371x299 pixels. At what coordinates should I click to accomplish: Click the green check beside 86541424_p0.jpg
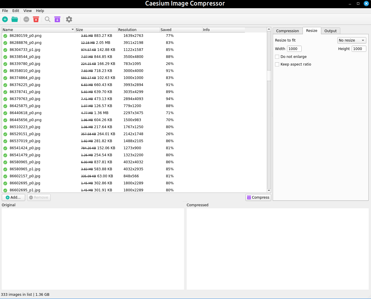click(5, 148)
